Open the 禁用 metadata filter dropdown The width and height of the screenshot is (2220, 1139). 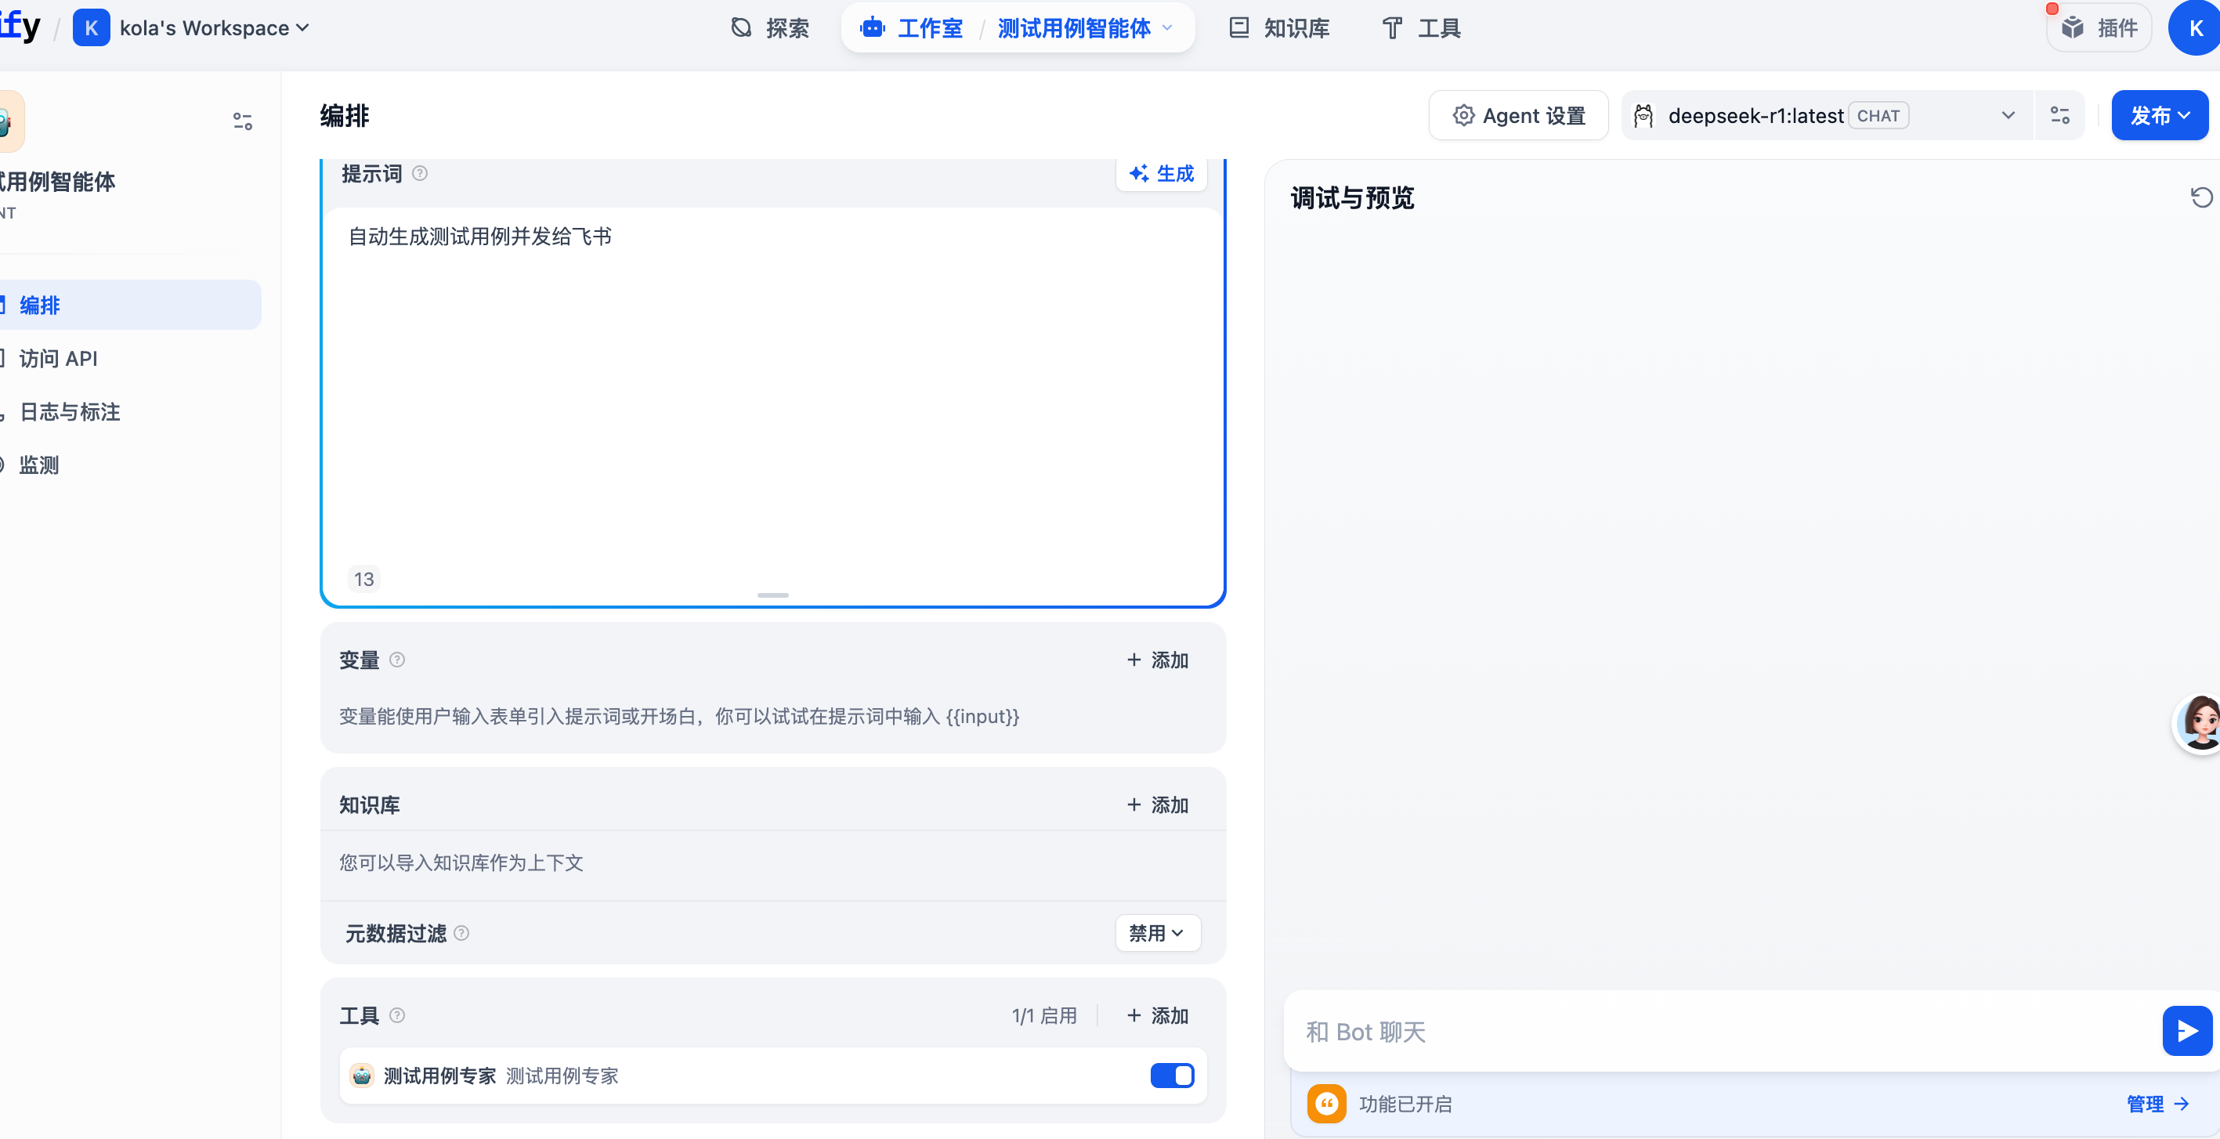click(1158, 933)
